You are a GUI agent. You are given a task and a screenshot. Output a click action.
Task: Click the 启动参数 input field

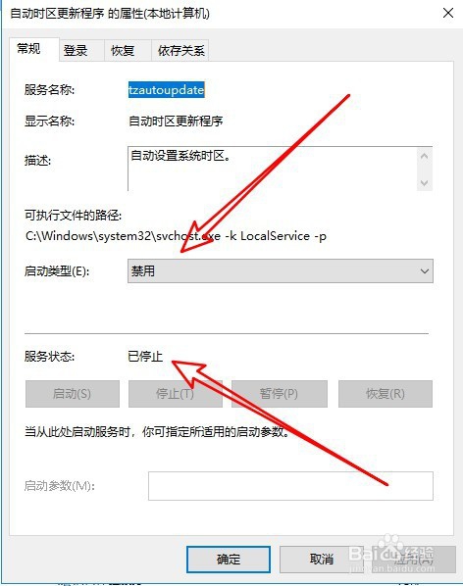pyautogui.click(x=290, y=486)
